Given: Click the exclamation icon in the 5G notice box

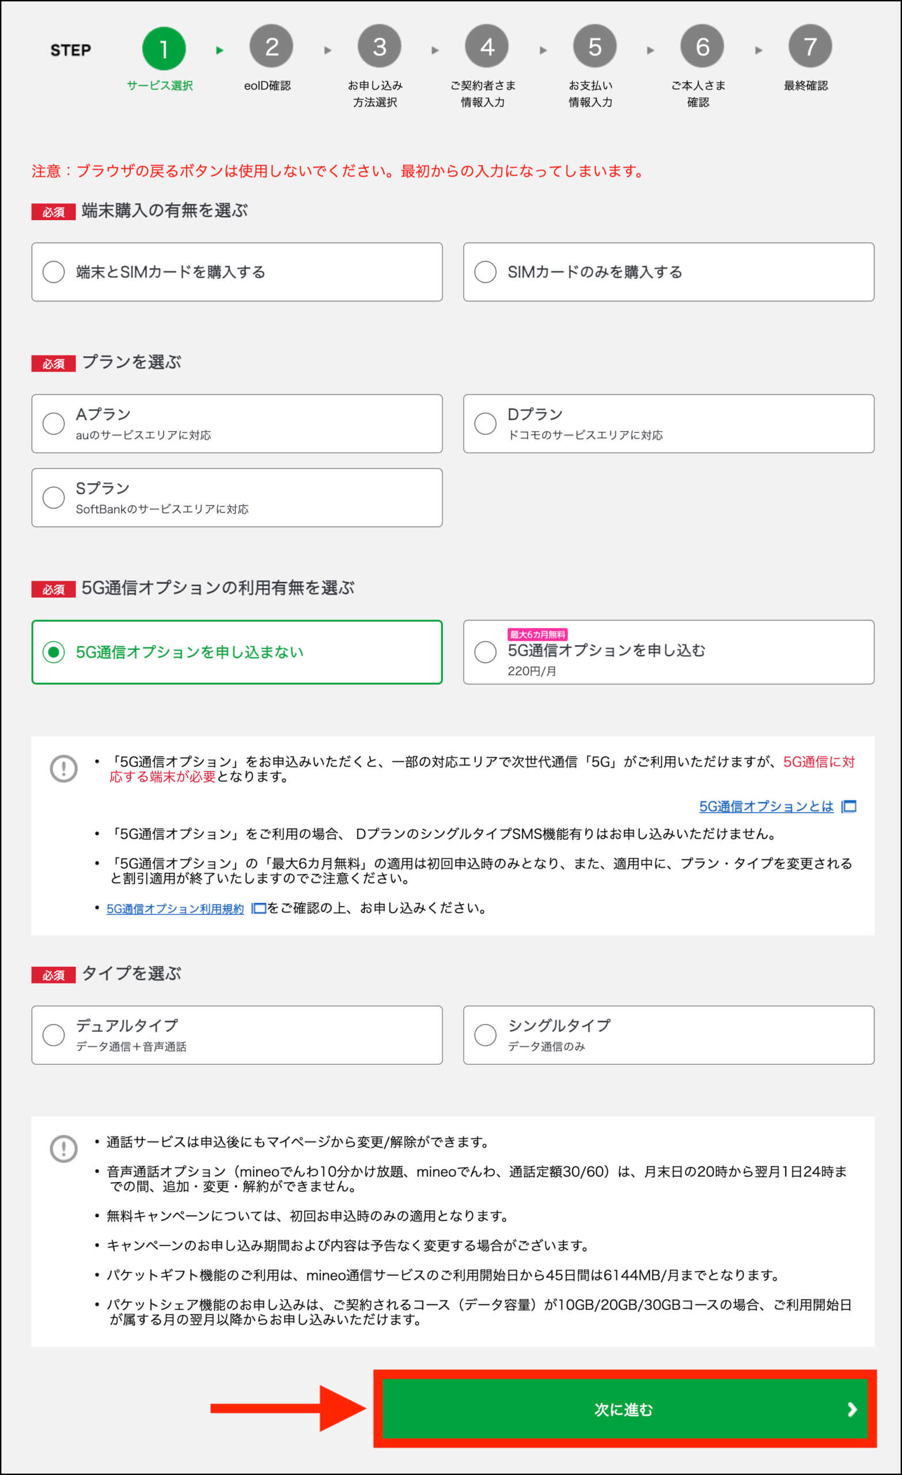Looking at the screenshot, I should pos(63,769).
